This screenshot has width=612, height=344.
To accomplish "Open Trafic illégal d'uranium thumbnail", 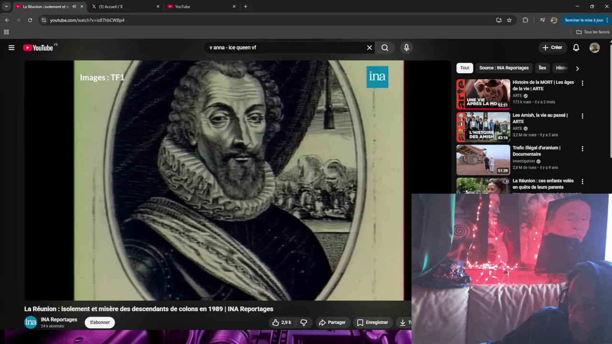I will coord(483,160).
